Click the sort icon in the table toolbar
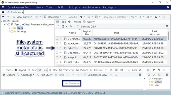This screenshot has width=171, height=95. pyautogui.click(x=71, y=26)
